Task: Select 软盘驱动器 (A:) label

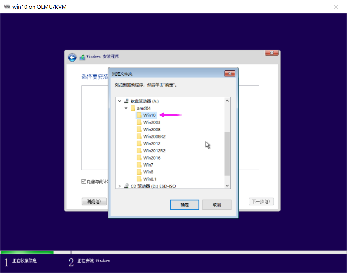Action: (x=144, y=101)
